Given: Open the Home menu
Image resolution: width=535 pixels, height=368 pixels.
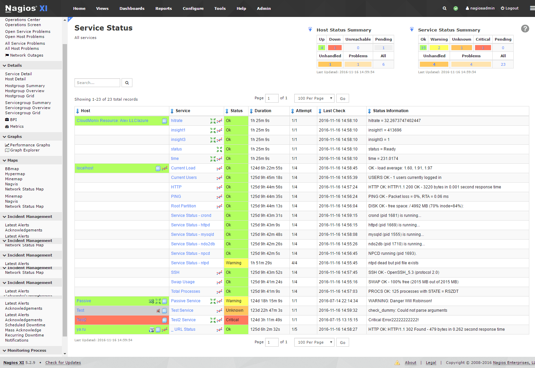Looking at the screenshot, I should [x=79, y=8].
